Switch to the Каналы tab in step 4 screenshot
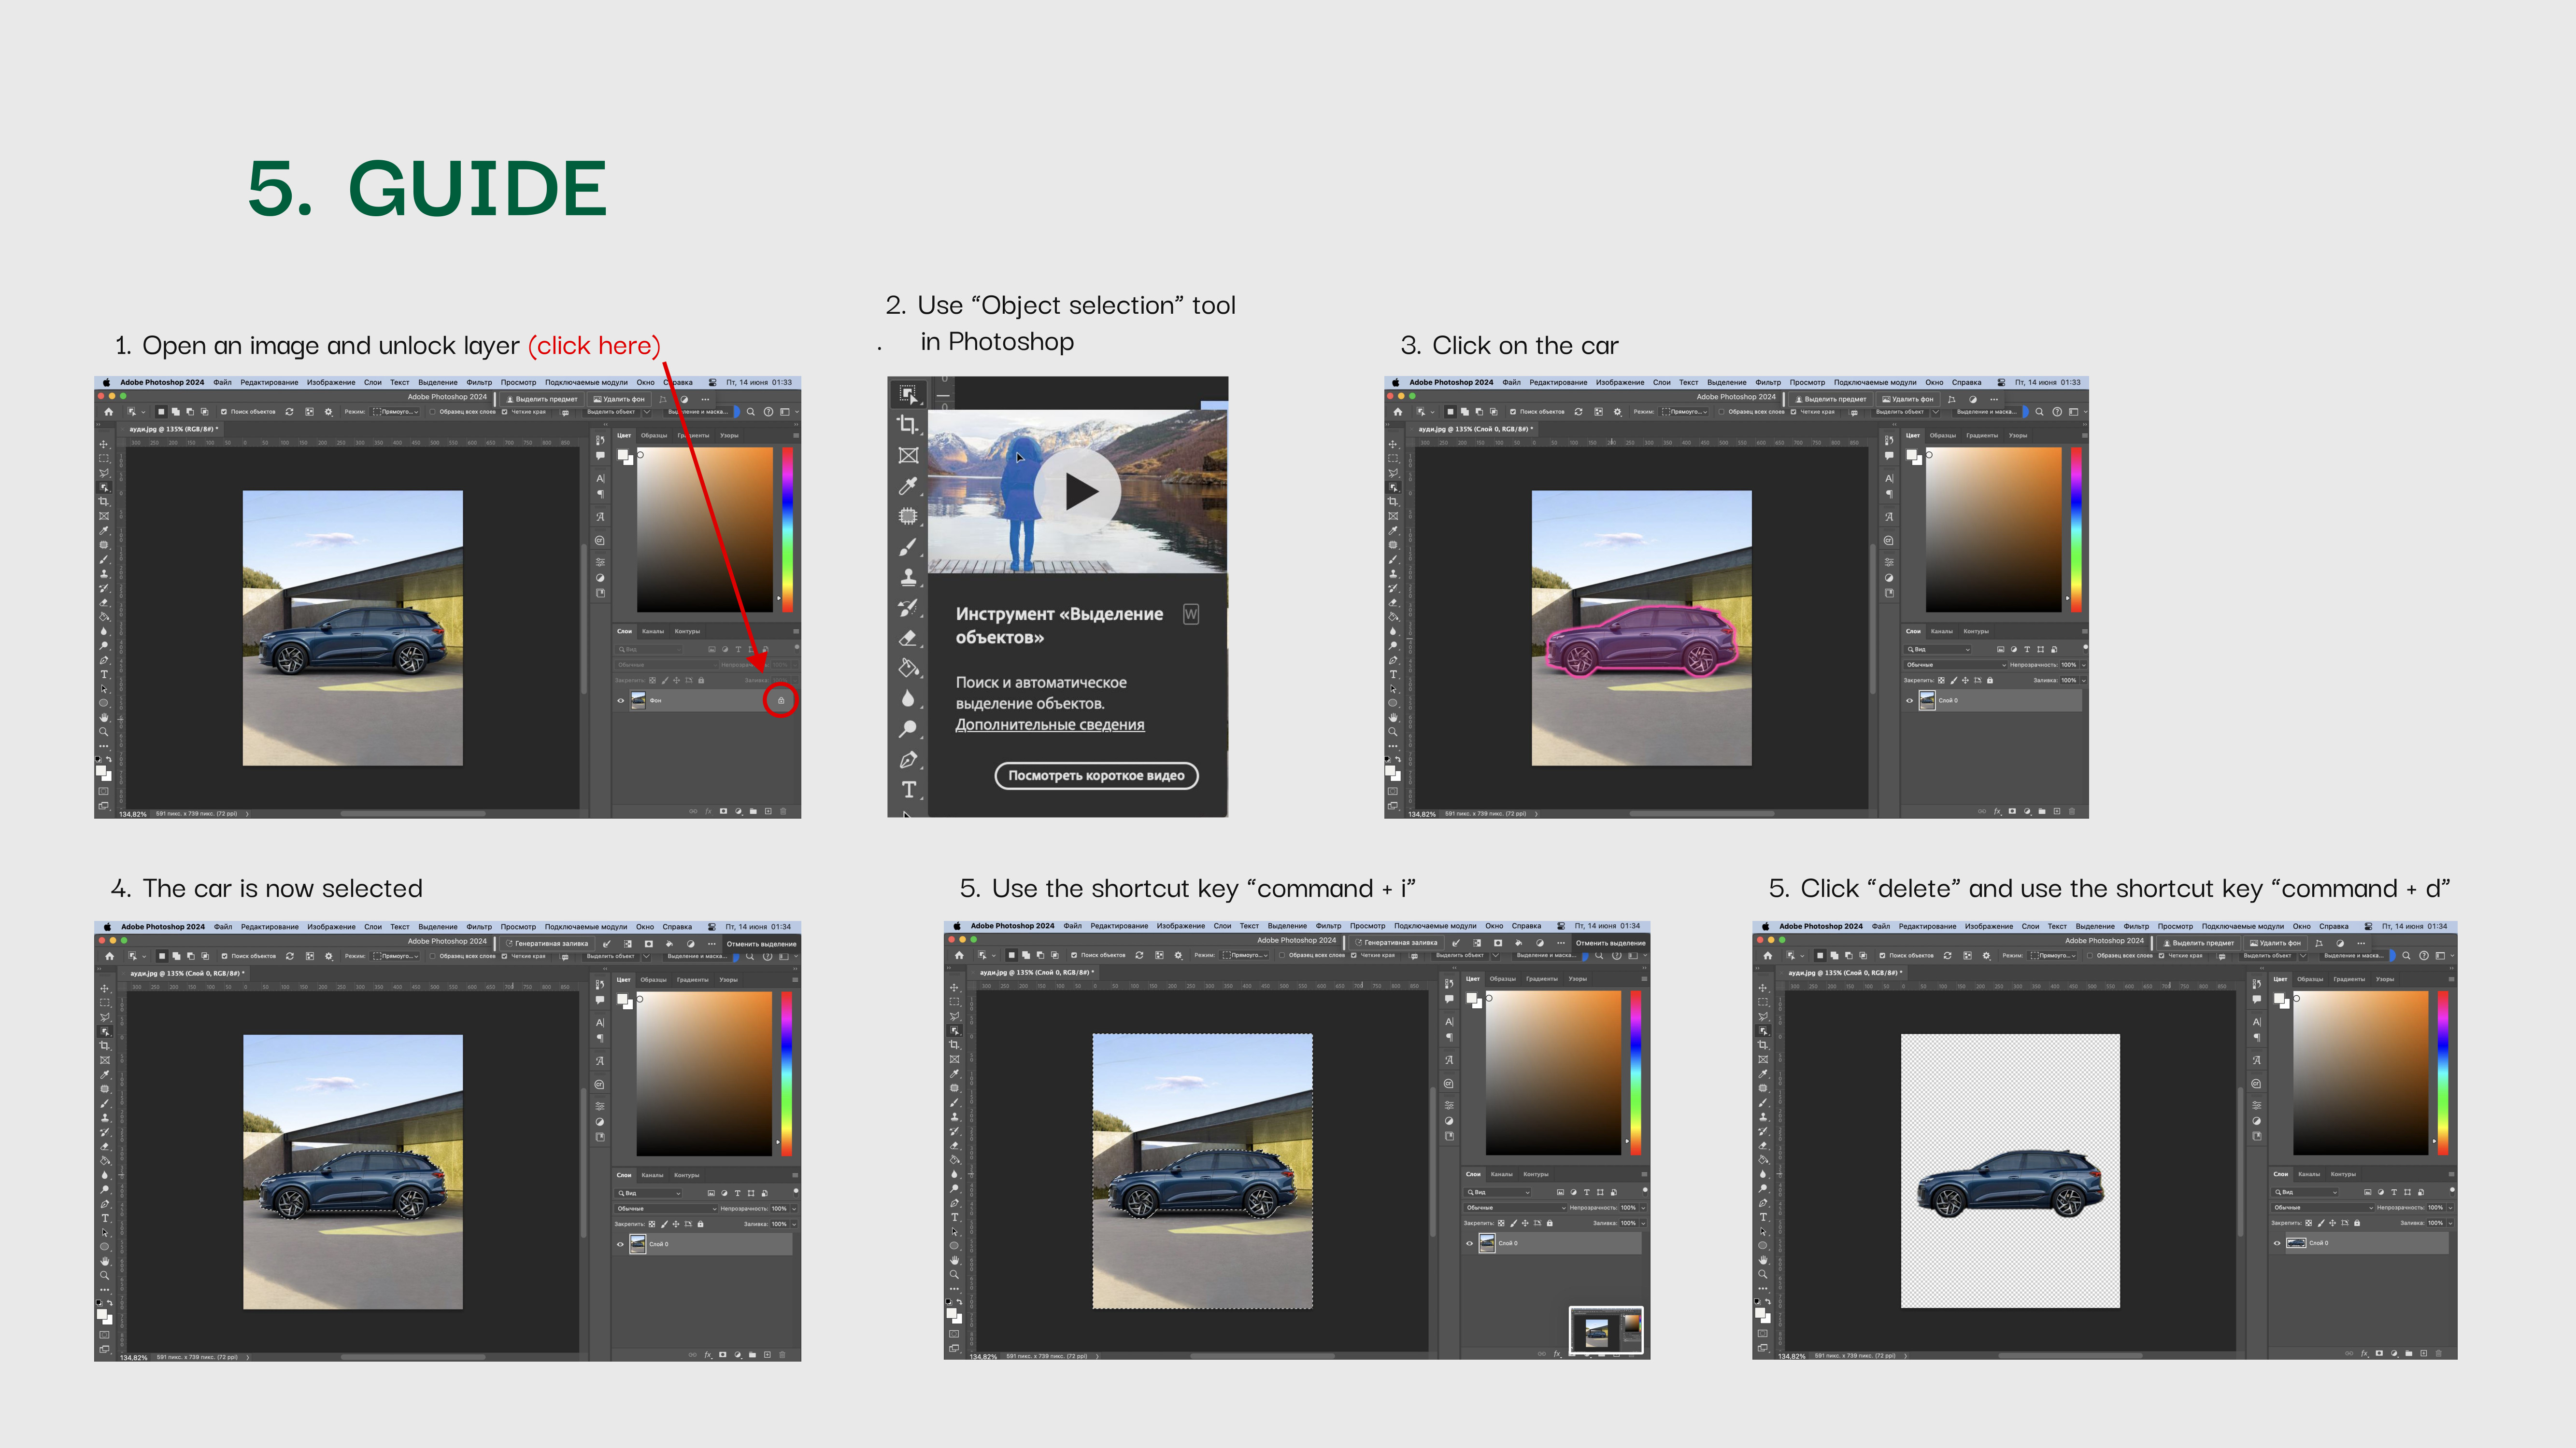 coord(652,1175)
